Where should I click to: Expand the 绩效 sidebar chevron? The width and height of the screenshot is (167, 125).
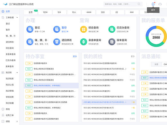(17, 121)
